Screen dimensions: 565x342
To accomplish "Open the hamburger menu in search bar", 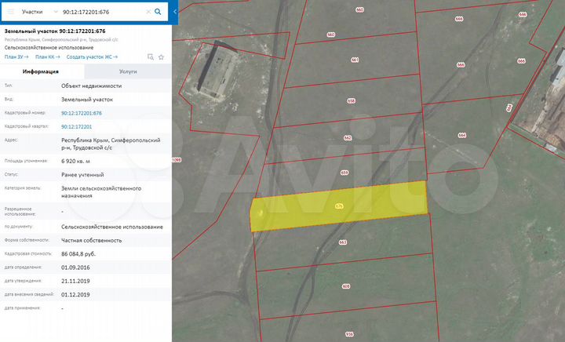I will tap(10, 12).
